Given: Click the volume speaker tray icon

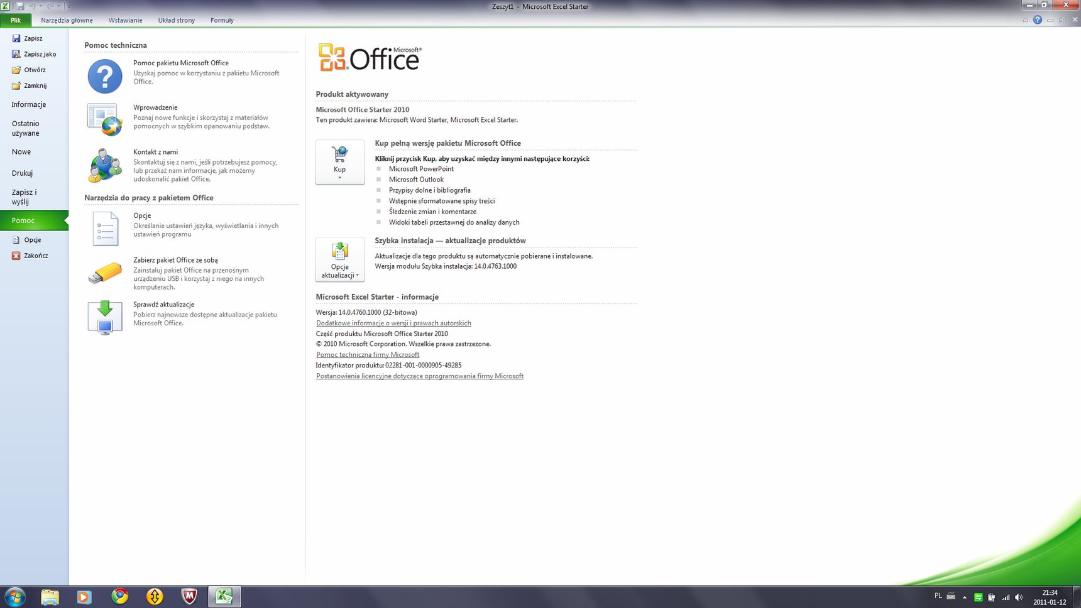Looking at the screenshot, I should pyautogui.click(x=1019, y=597).
